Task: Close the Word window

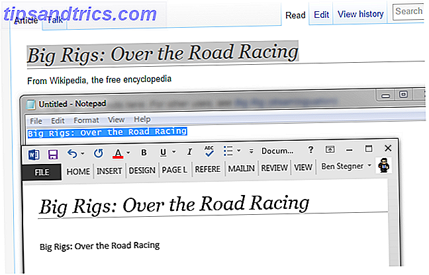Action: (388, 148)
